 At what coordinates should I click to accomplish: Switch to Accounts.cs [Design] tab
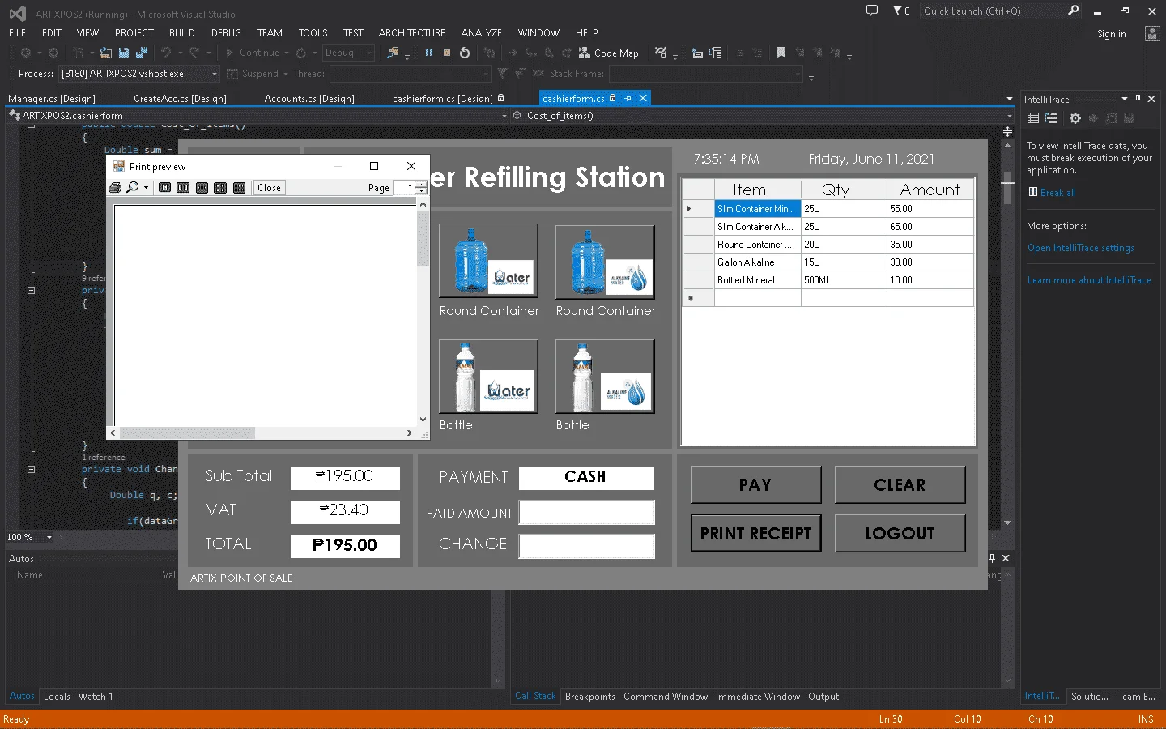point(309,99)
